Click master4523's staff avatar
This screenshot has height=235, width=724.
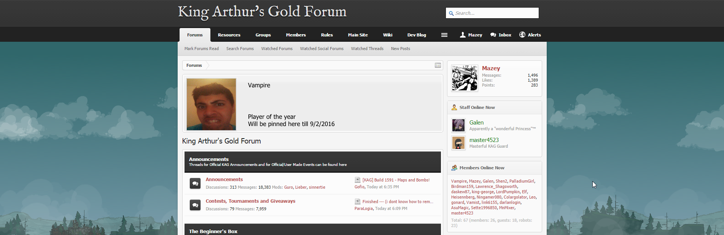click(x=458, y=143)
